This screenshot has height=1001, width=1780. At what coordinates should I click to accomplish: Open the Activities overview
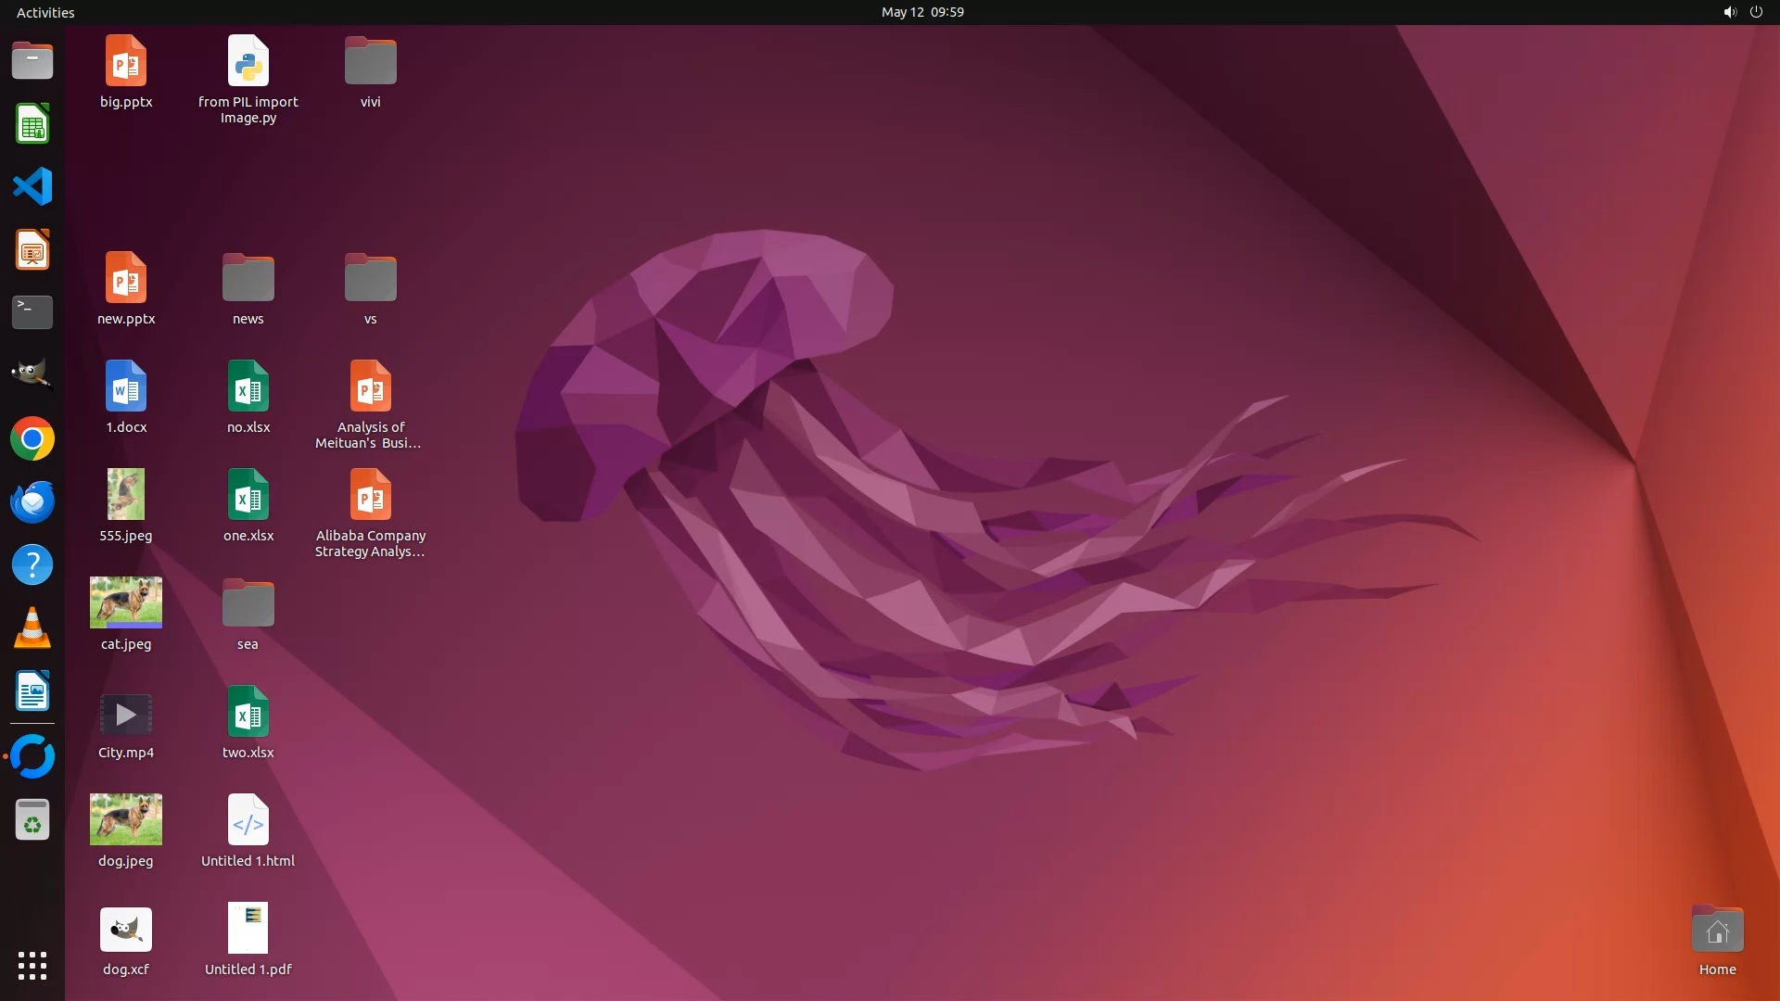(45, 12)
